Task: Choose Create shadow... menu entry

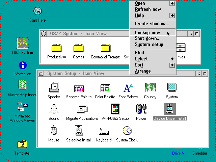Action: point(153,24)
